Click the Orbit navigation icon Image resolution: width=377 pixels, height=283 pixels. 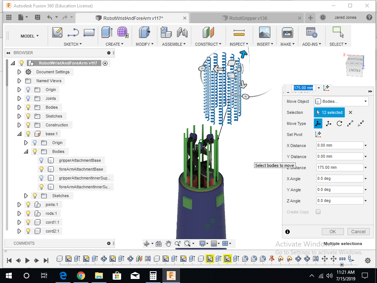click(x=147, y=244)
